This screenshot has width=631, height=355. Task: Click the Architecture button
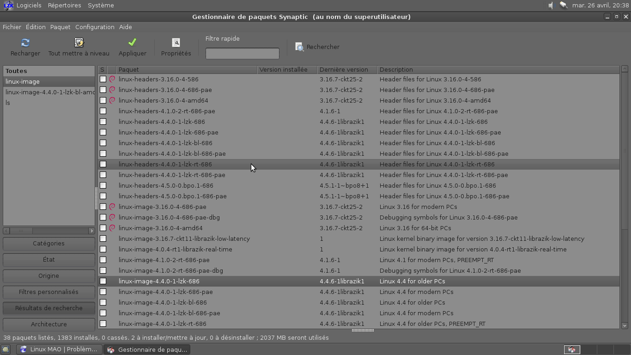49,324
